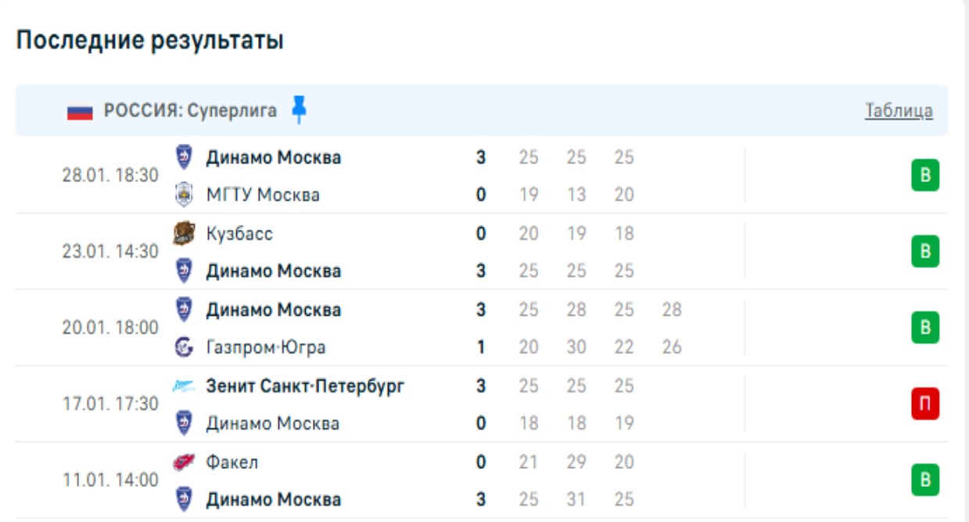
Task: Click the Kuzbass team logo
Action: [184, 233]
